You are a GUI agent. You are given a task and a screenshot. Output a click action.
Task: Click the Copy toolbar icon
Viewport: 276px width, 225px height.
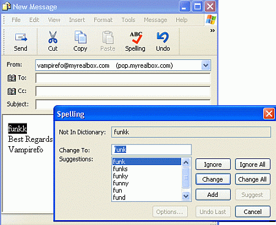point(80,37)
